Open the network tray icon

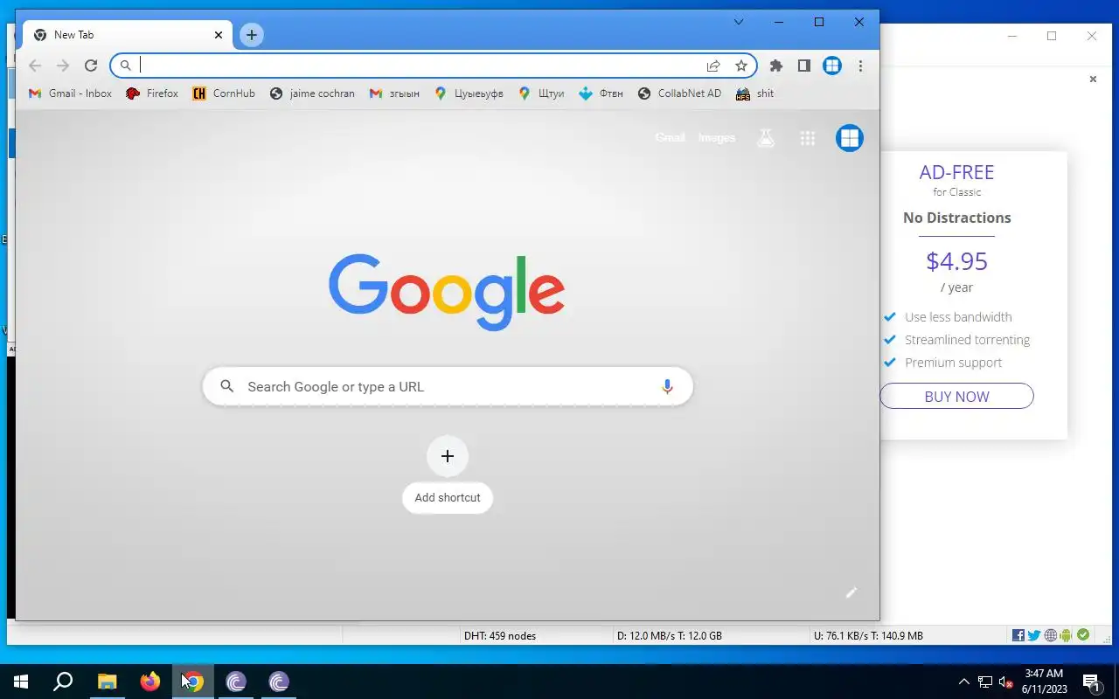[x=985, y=682]
